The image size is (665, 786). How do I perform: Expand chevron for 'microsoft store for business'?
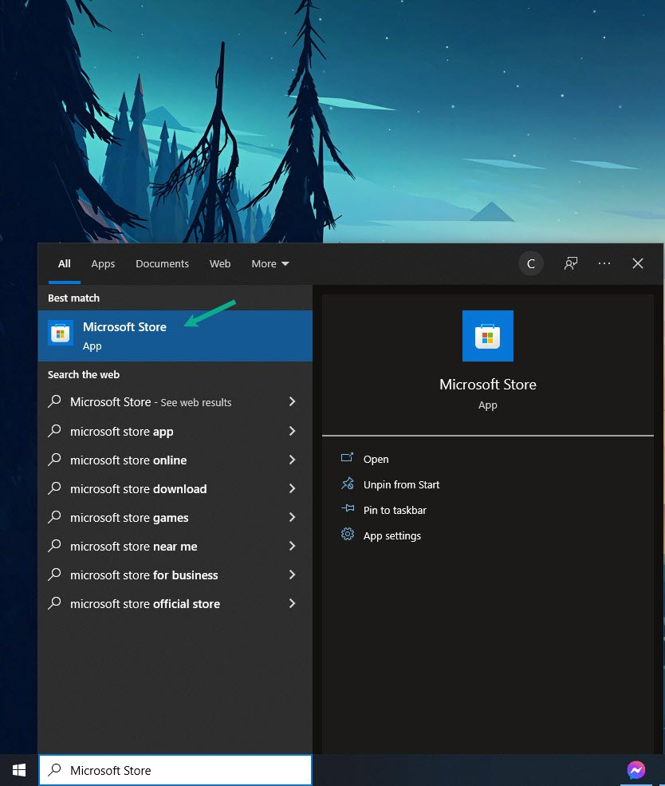click(293, 575)
